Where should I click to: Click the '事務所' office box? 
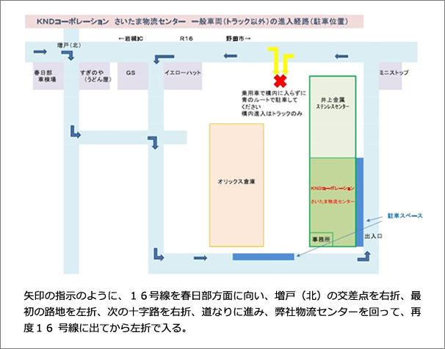tap(321, 239)
